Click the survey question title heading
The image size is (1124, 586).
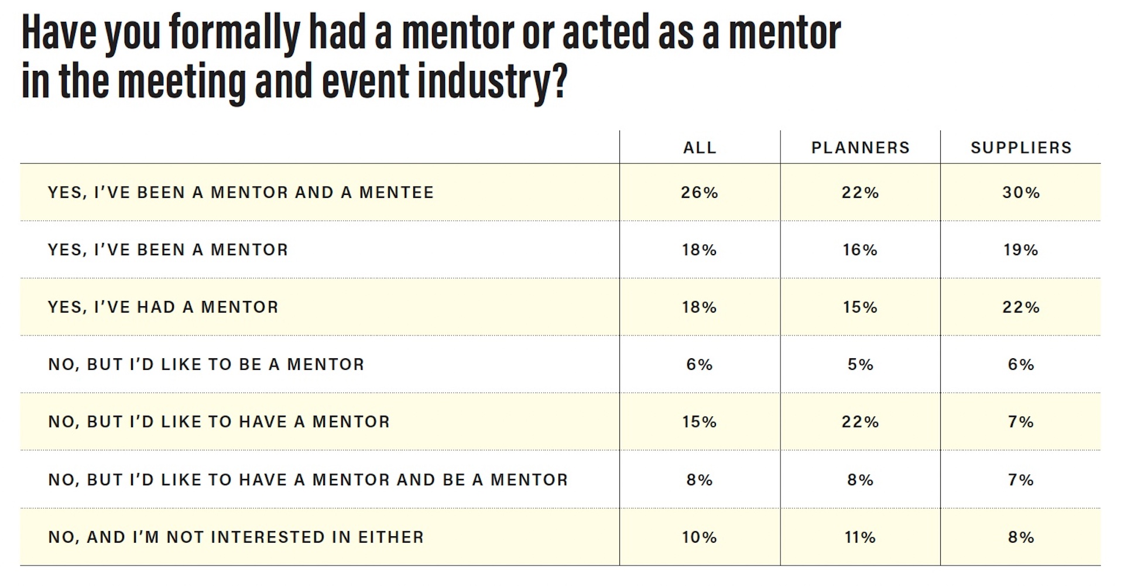pos(431,56)
